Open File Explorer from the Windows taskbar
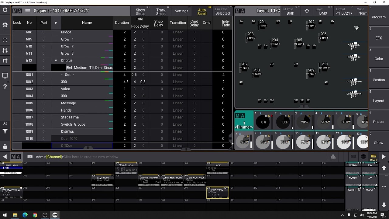Image resolution: width=389 pixels, height=219 pixels. pos(15,215)
